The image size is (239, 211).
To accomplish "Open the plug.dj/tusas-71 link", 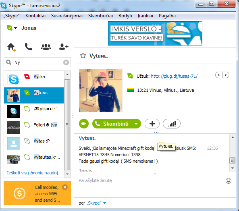I will click(174, 76).
